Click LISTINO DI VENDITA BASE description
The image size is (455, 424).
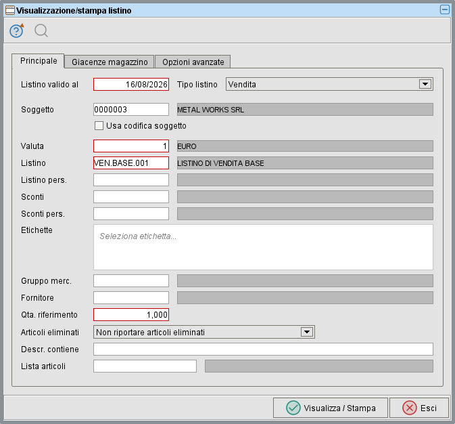click(x=305, y=163)
